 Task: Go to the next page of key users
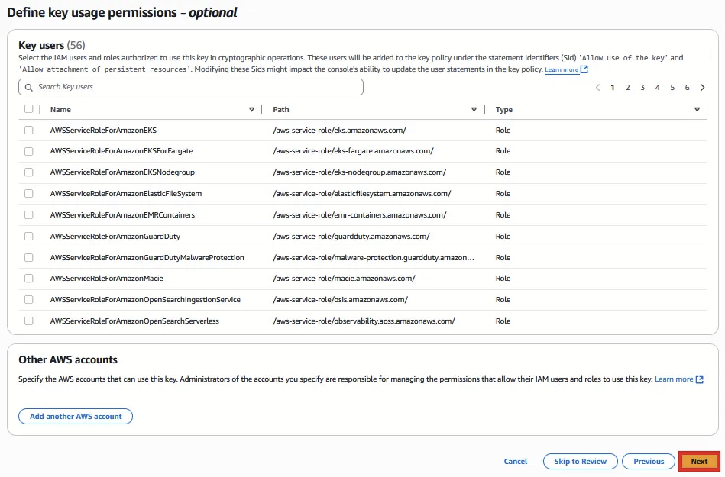pyautogui.click(x=702, y=88)
